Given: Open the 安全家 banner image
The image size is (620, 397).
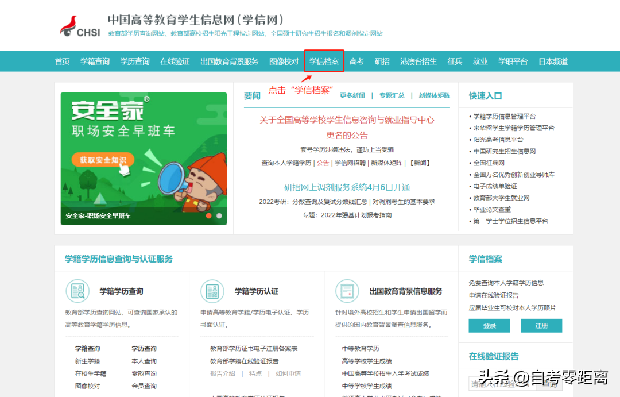Looking at the screenshot, I should pos(144,159).
